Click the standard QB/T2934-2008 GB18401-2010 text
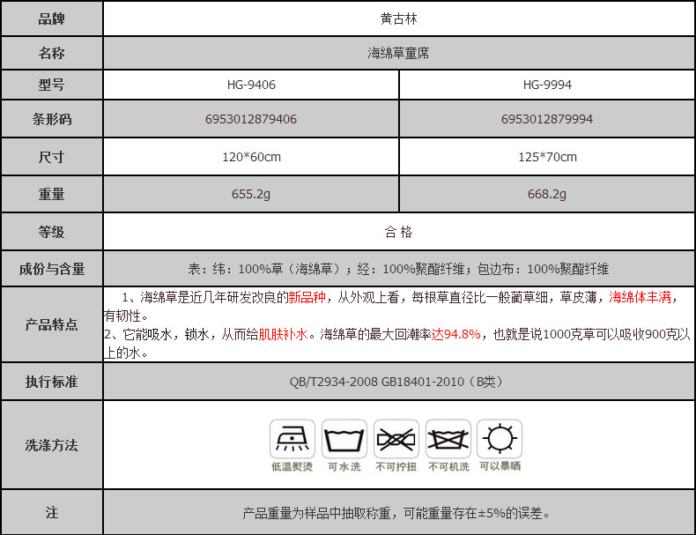 (396, 382)
